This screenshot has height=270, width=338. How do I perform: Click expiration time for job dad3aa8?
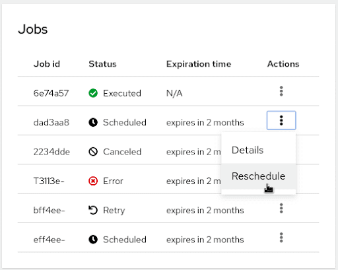(205, 122)
